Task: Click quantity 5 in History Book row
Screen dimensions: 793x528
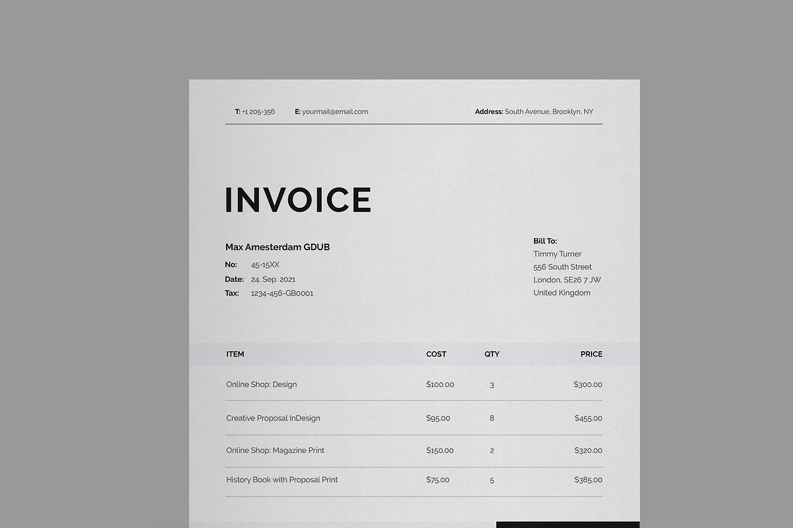Action: [492, 480]
